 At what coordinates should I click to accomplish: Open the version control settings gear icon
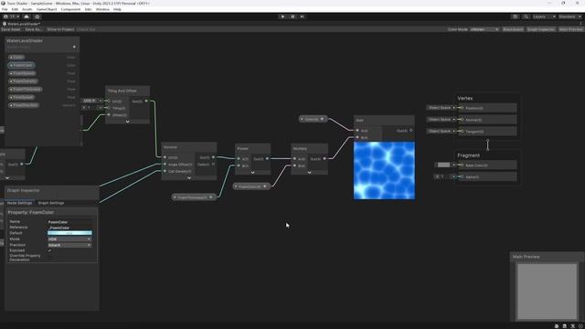37,16
